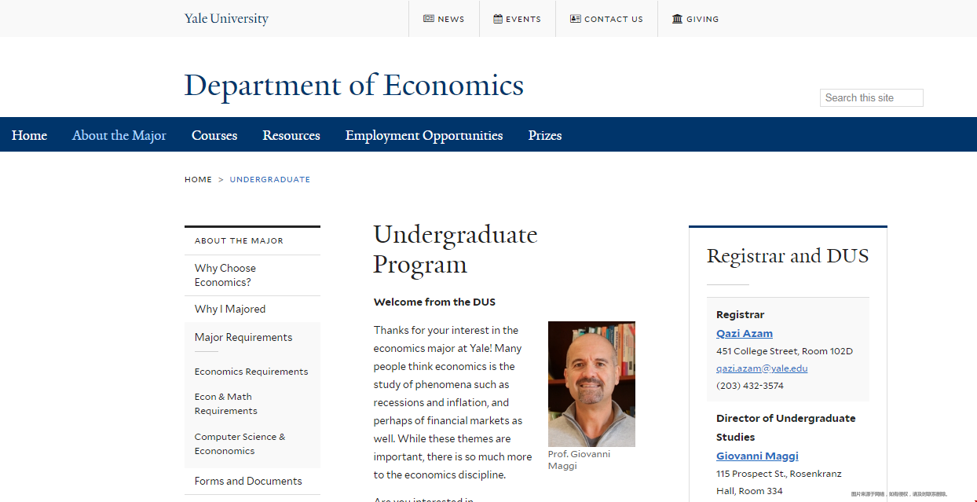Click the Home breadcrumb link

tap(198, 180)
